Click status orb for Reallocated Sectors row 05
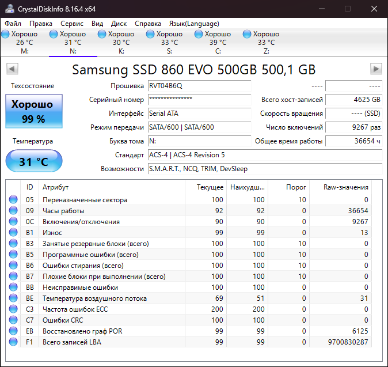The image size is (388, 367). click(13, 200)
